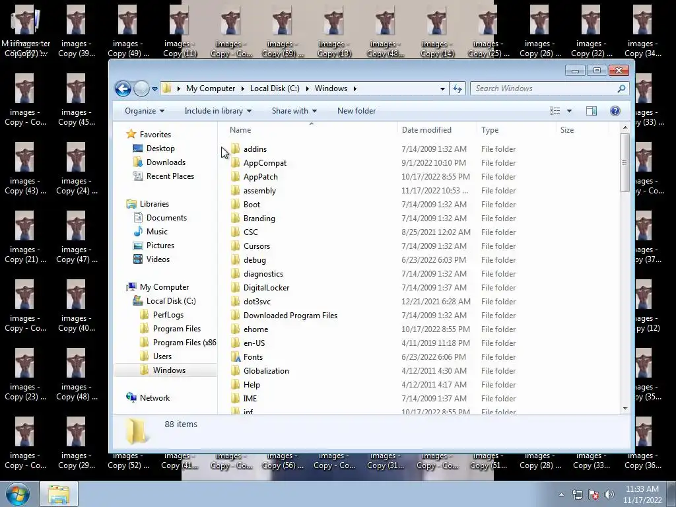Click the scroll down arrow in file list

pos(625,408)
